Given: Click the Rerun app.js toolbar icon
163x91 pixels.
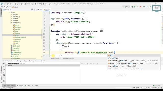Looking at the screenshot, I should coord(132,7).
